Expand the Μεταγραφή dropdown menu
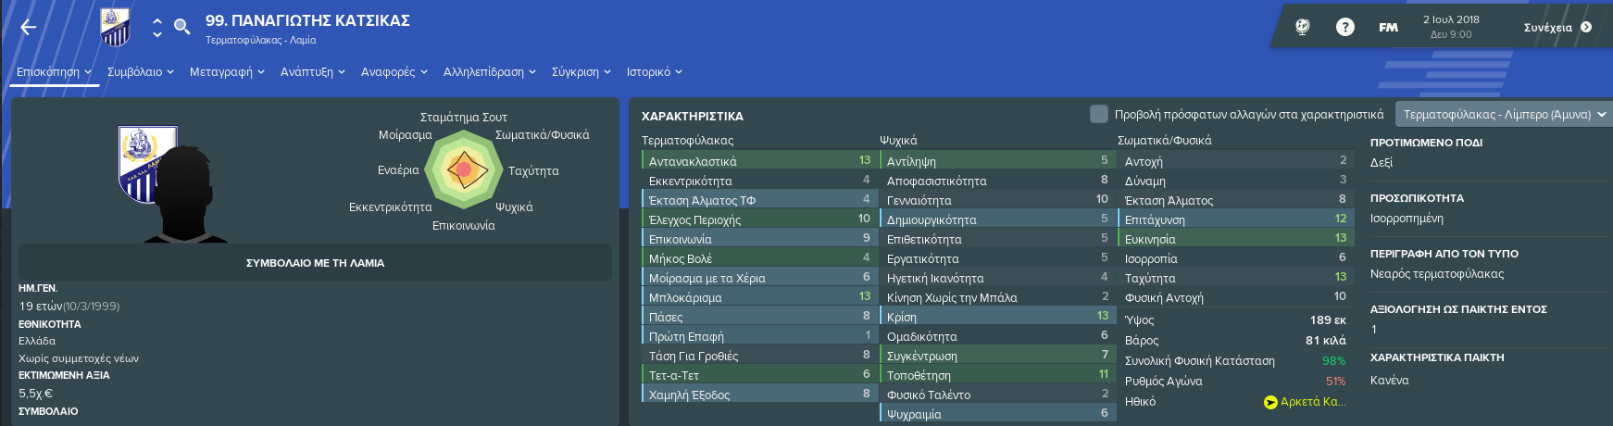This screenshot has width=1613, height=426. (227, 71)
